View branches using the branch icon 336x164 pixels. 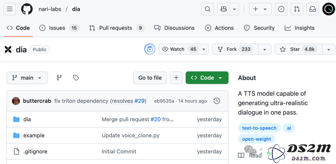59,78
